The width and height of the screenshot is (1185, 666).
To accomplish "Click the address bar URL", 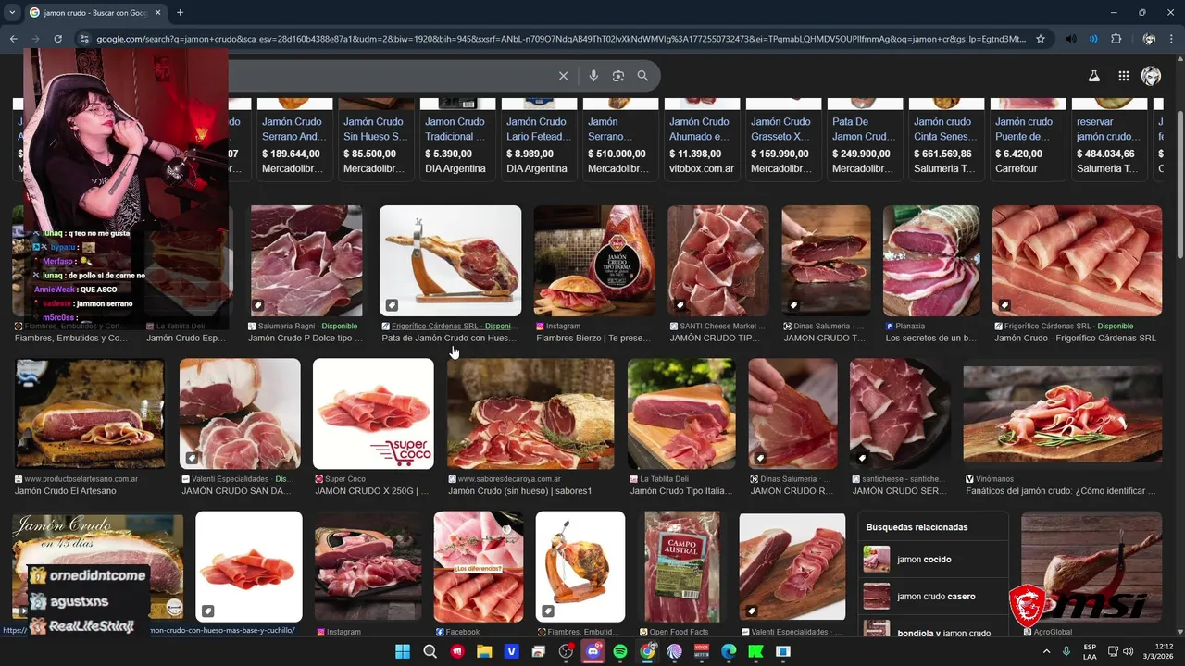I will click(x=561, y=39).
